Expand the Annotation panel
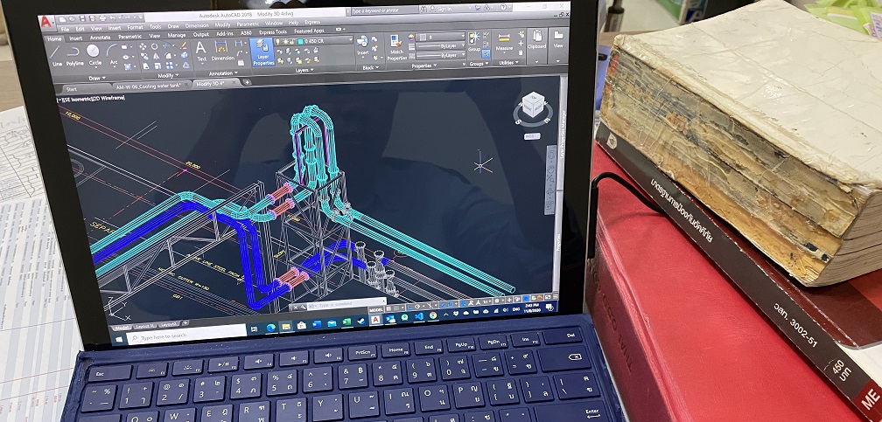 coord(223,73)
